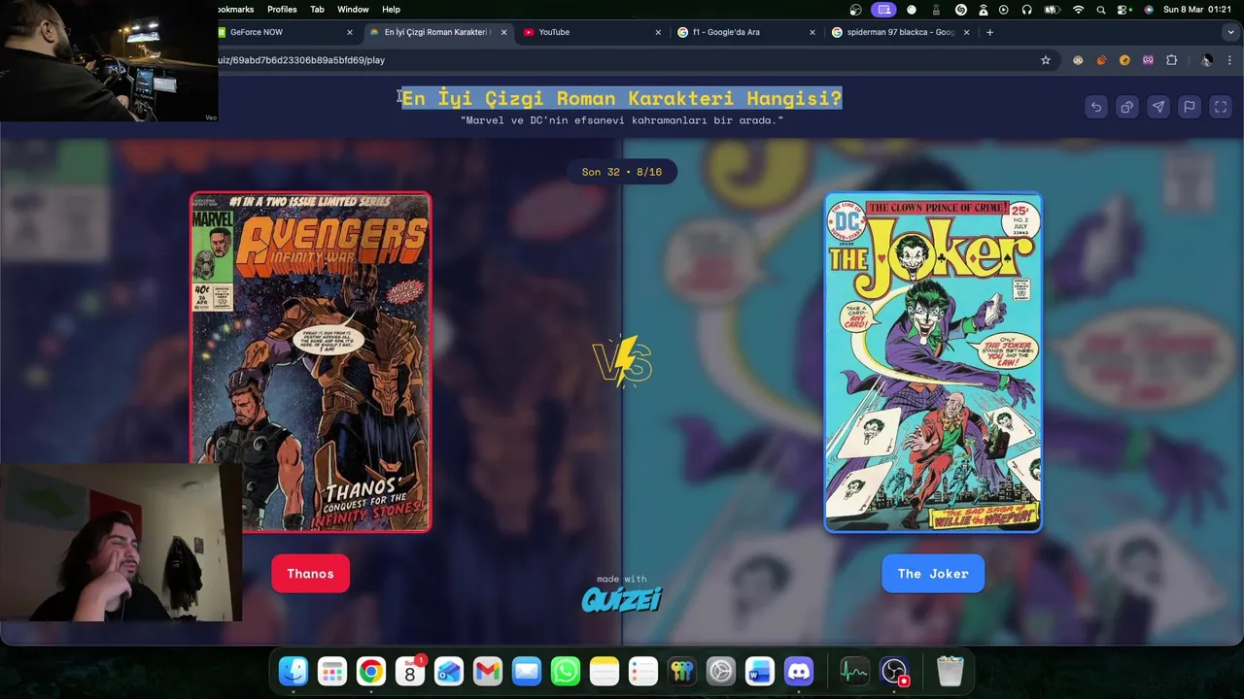Open the Profiles menu

click(282, 9)
